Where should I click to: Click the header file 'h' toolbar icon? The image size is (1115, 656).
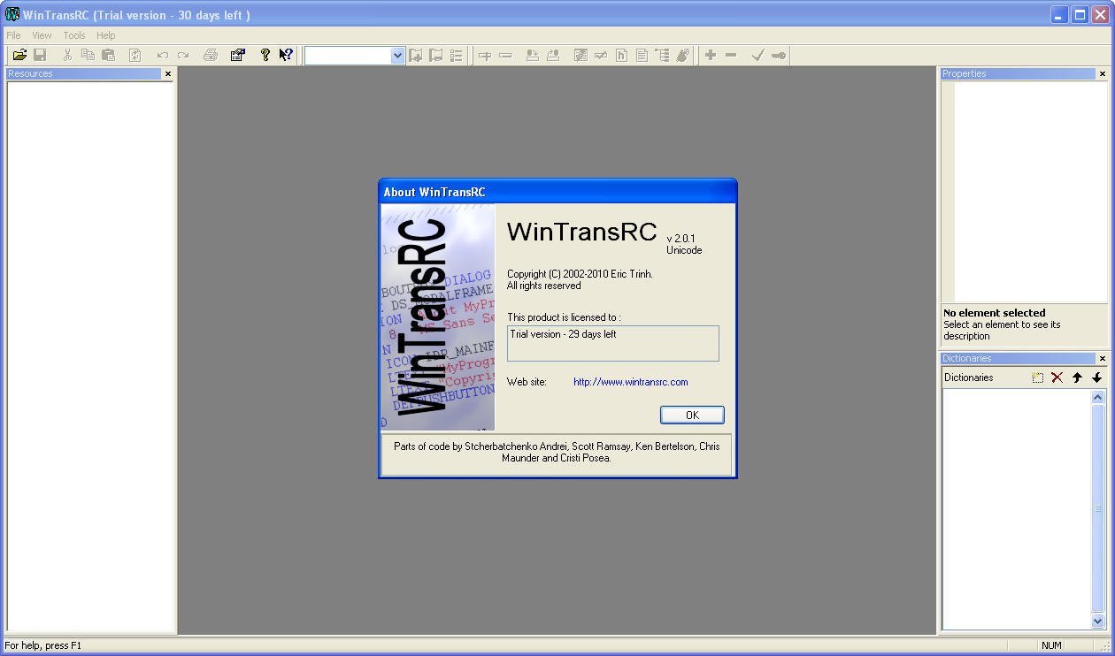tap(621, 56)
